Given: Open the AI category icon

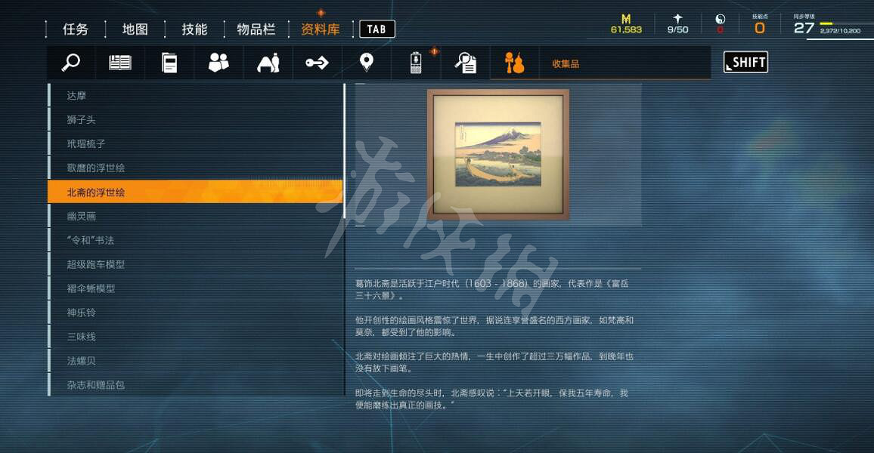Looking at the screenshot, I should [268, 63].
